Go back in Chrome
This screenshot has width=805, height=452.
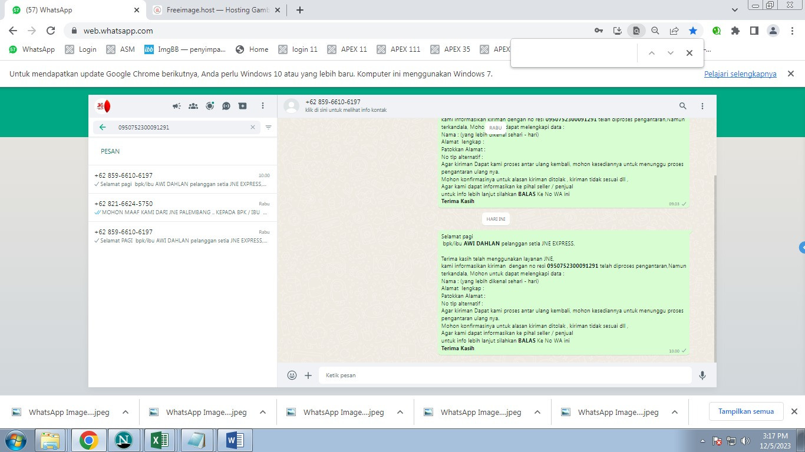point(13,31)
